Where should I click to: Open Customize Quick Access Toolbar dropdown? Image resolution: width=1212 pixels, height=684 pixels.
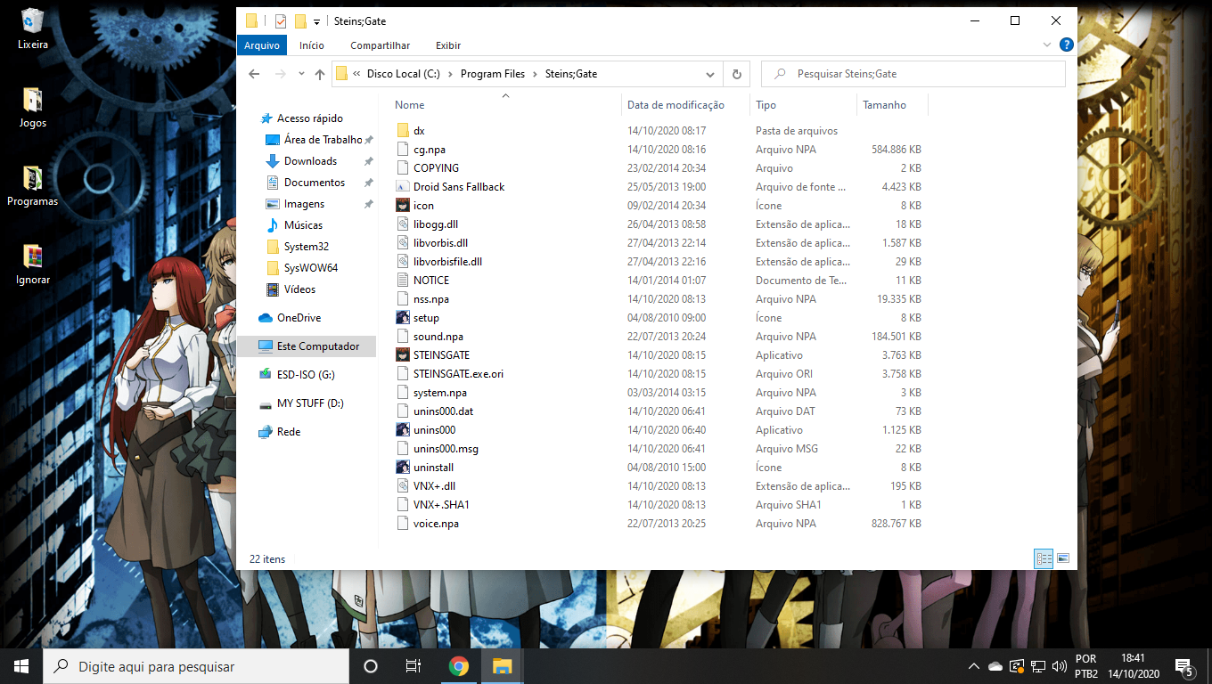[x=316, y=21]
